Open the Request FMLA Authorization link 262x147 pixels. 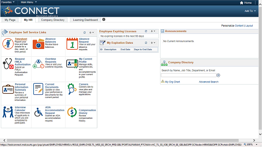pos(23,62)
